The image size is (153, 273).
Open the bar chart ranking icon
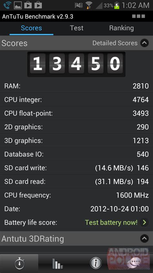tap(57, 264)
